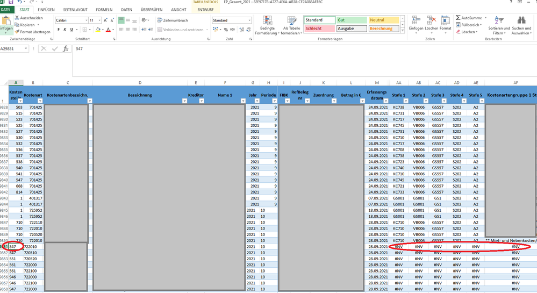Viewport: 537px width, 293px height.
Task: Click the insert function fx icon
Action: (x=66, y=49)
